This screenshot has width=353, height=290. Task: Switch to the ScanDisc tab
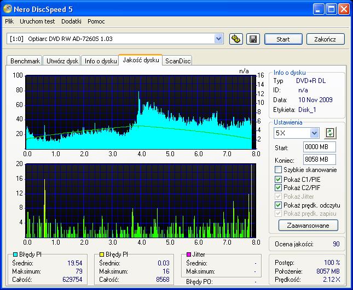(x=178, y=61)
